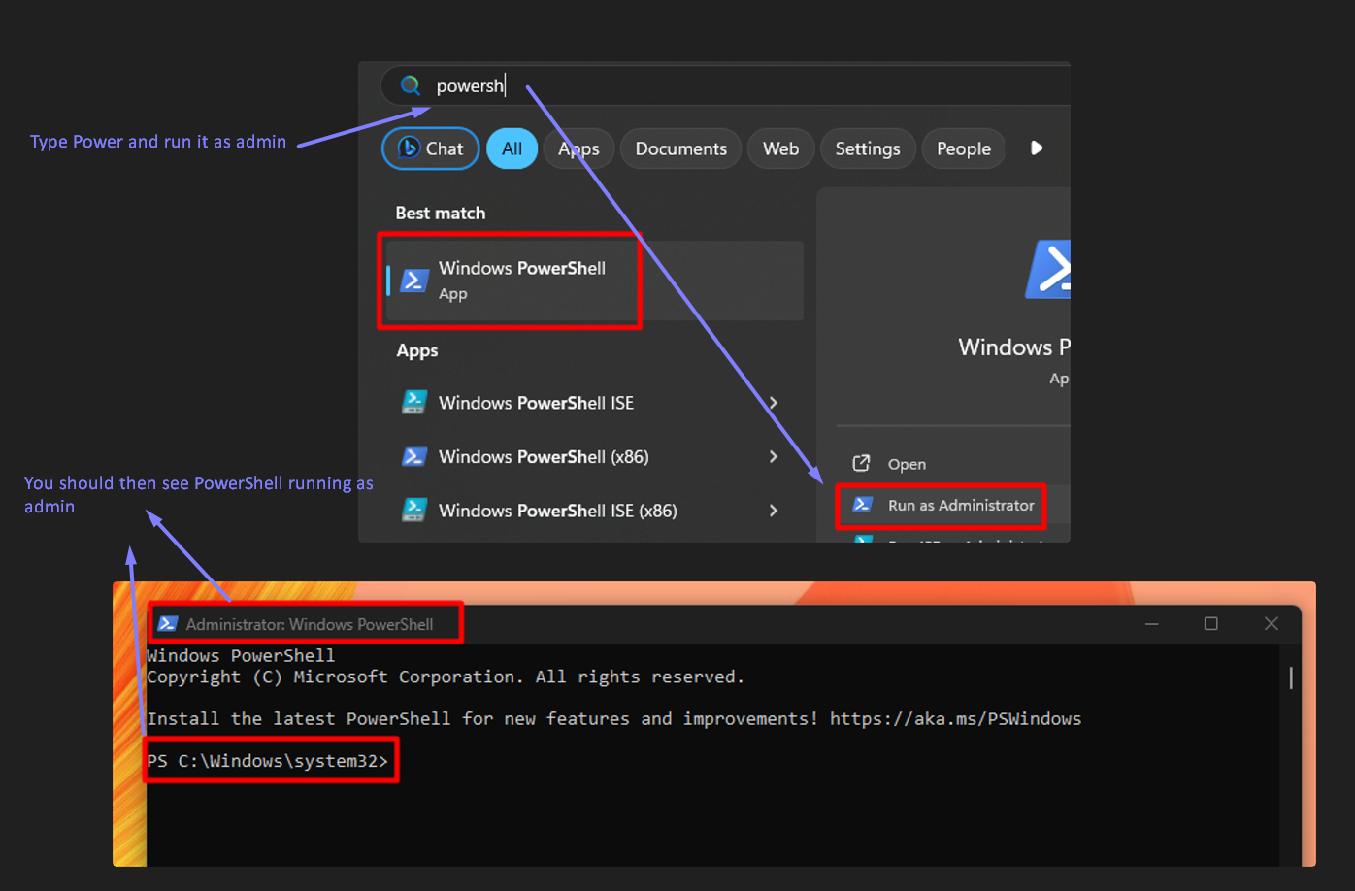Expand Windows PowerShell ISE options chevron
This screenshot has height=891, width=1355.
[x=774, y=403]
